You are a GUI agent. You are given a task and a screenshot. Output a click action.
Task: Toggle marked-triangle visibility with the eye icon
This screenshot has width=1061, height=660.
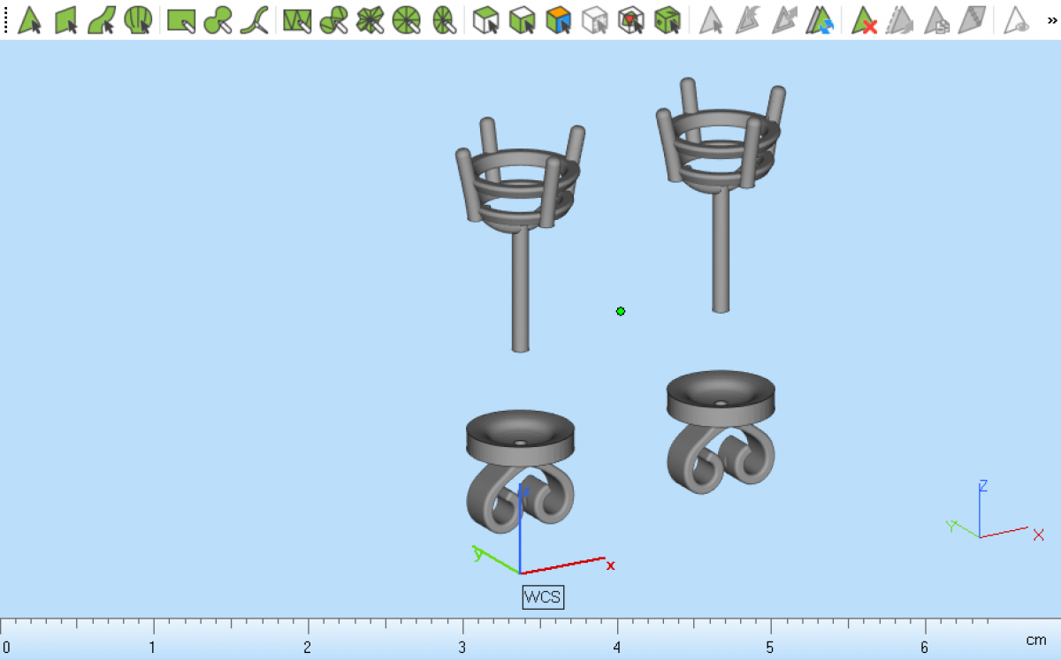pos(1018,19)
